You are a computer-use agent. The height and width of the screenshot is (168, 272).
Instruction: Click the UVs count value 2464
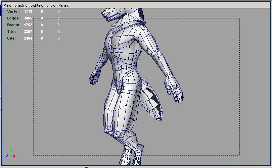(28, 38)
